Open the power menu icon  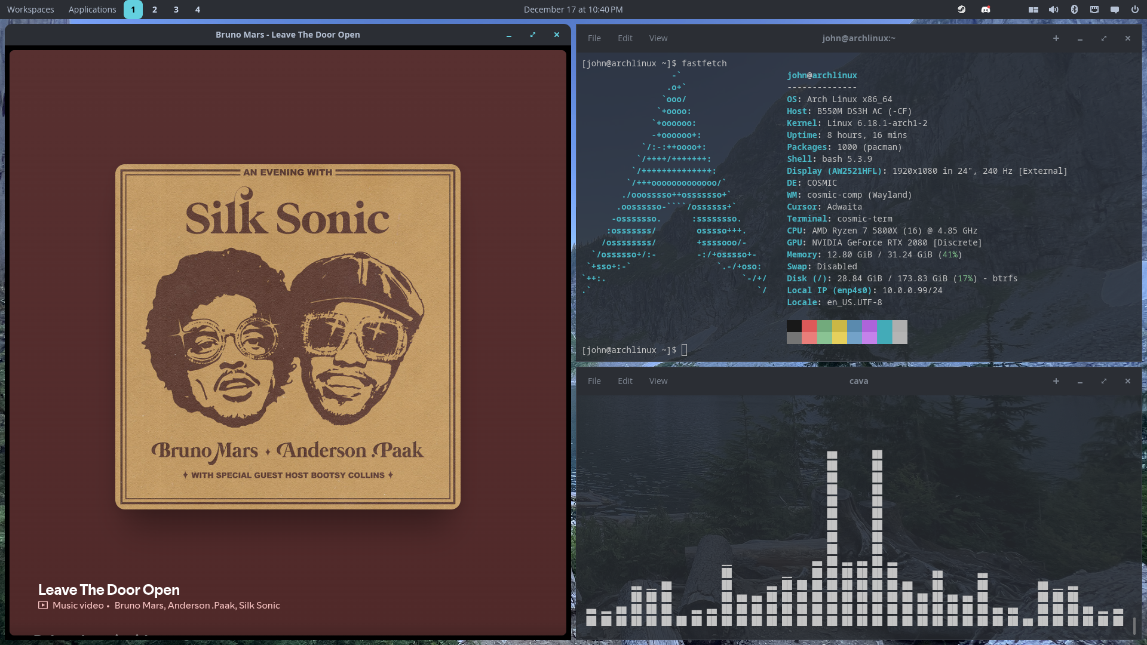(1135, 10)
